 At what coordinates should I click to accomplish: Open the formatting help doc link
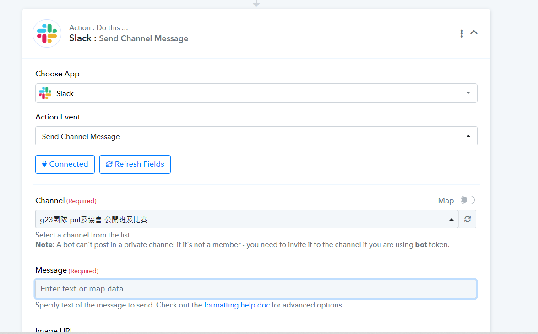point(237,305)
